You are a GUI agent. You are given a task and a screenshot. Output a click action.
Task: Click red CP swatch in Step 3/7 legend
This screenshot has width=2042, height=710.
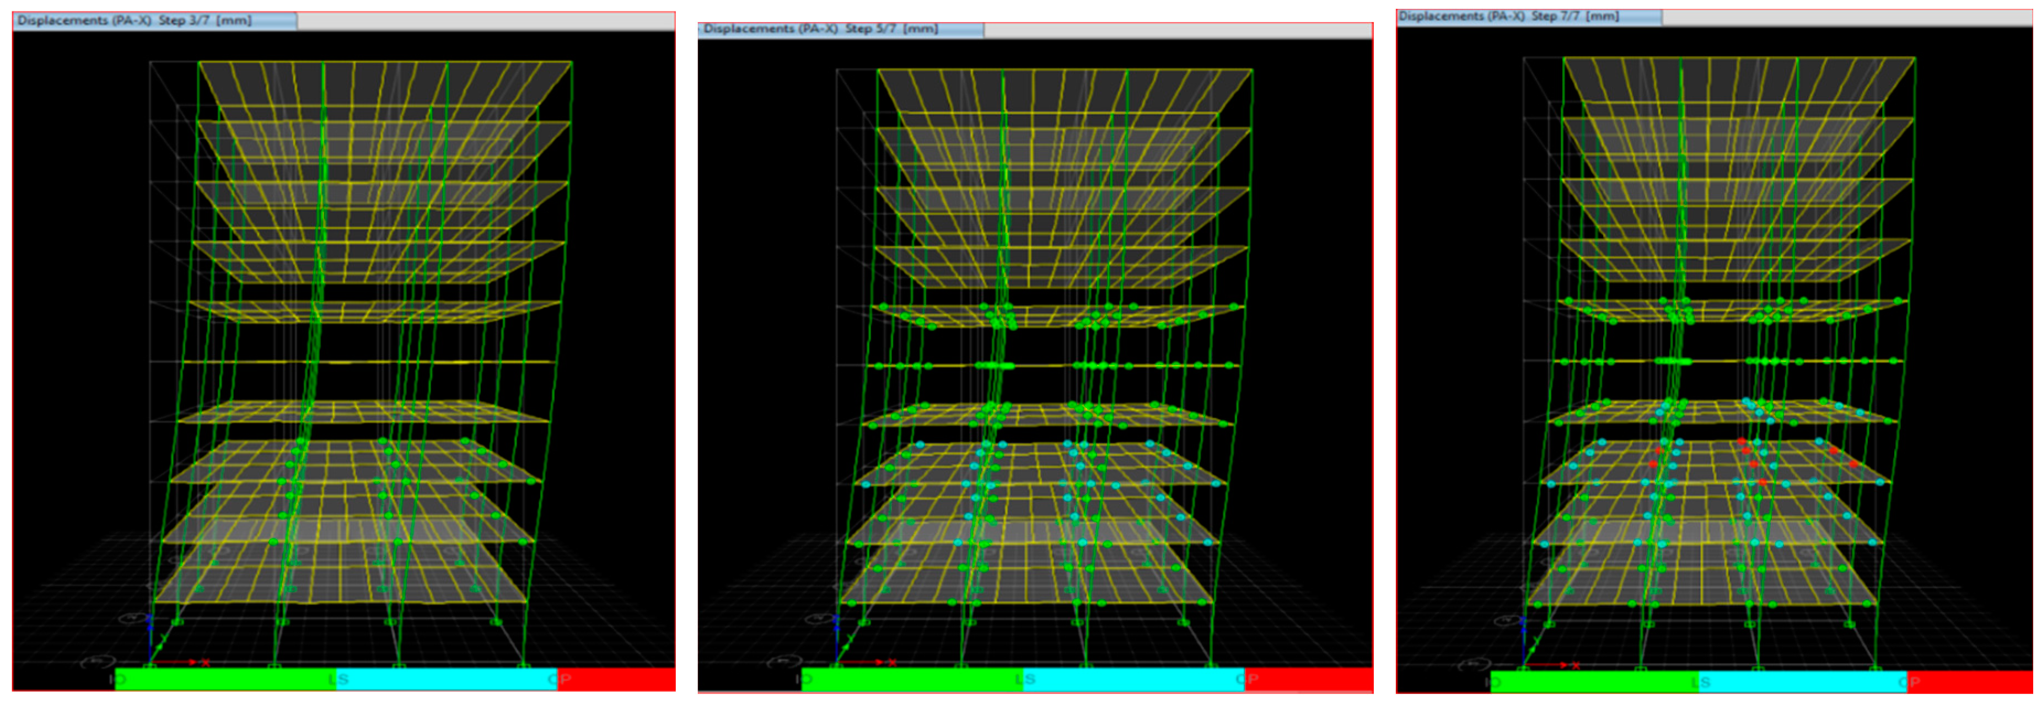pyautogui.click(x=616, y=679)
